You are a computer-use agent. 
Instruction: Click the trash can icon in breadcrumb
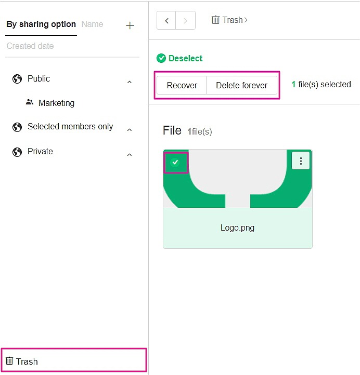point(215,20)
